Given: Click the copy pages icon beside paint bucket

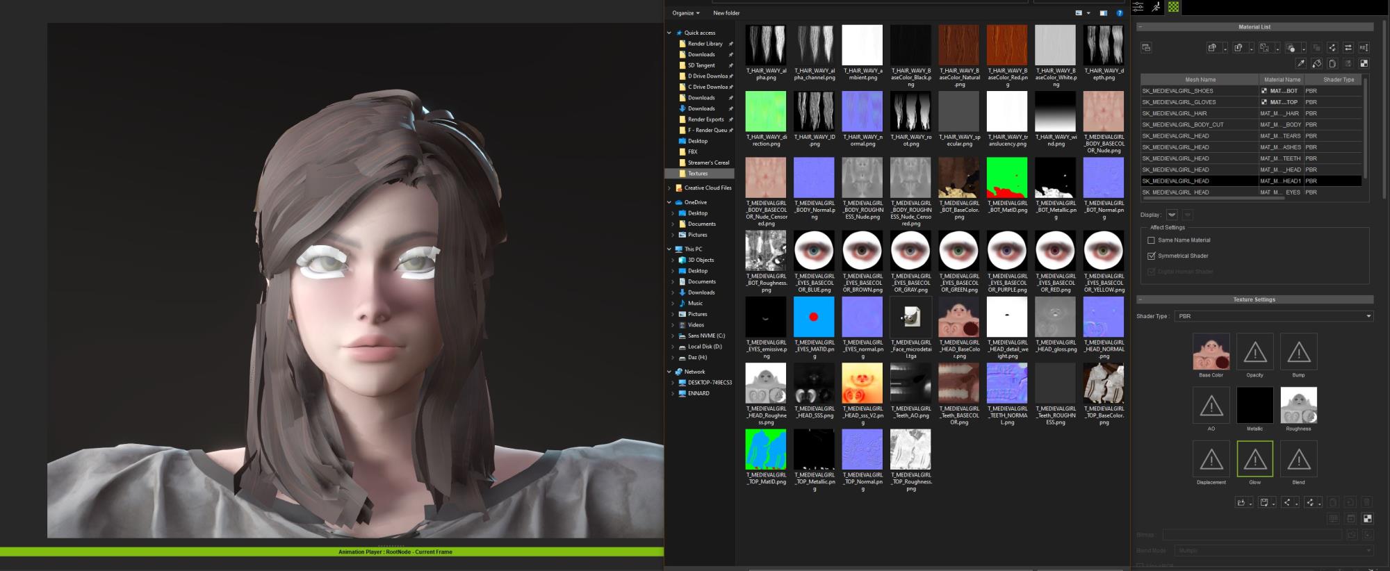Looking at the screenshot, I should point(1332,63).
